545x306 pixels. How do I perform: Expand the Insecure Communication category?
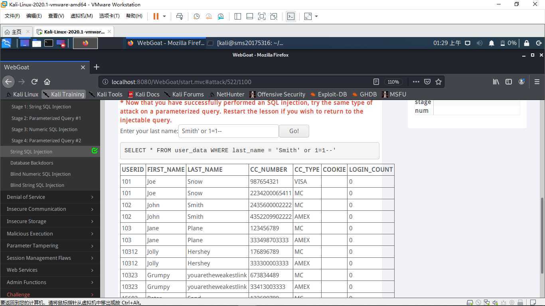pyautogui.click(x=50, y=209)
